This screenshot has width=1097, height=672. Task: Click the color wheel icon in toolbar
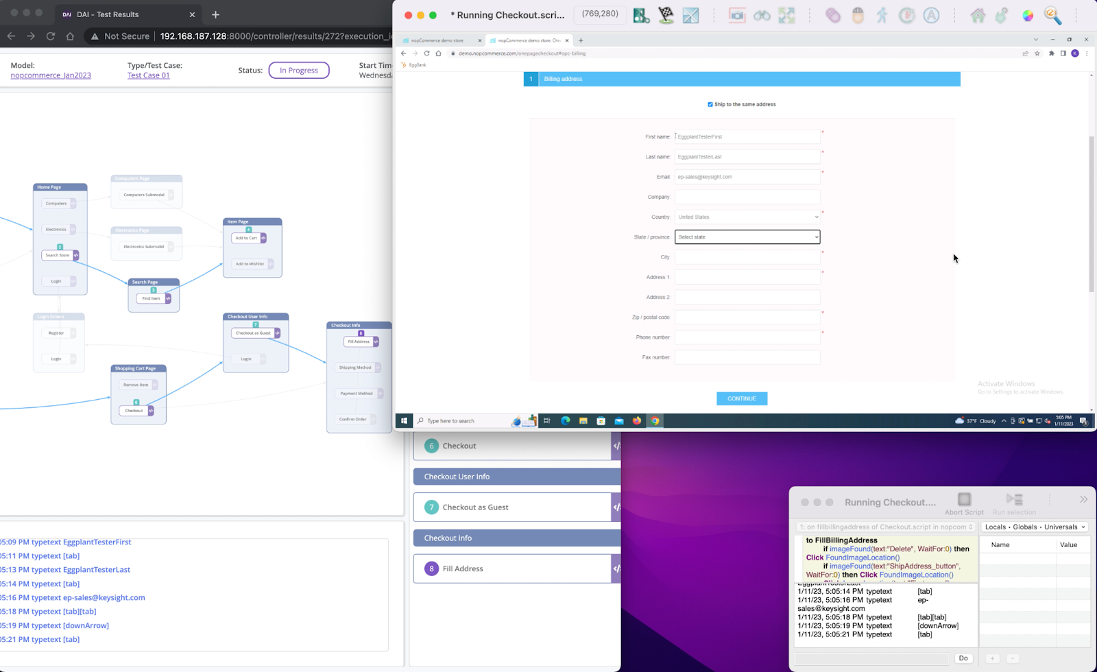click(x=1028, y=15)
